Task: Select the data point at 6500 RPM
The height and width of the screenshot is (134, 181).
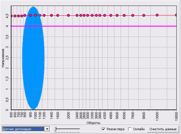Action: point(124,15)
